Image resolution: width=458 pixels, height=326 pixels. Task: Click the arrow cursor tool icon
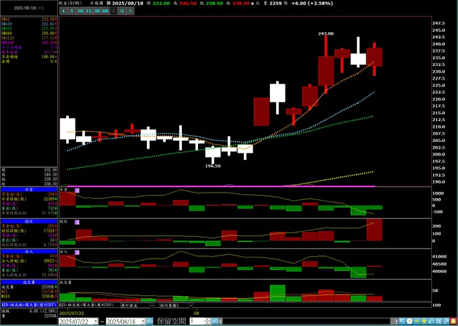402,321
